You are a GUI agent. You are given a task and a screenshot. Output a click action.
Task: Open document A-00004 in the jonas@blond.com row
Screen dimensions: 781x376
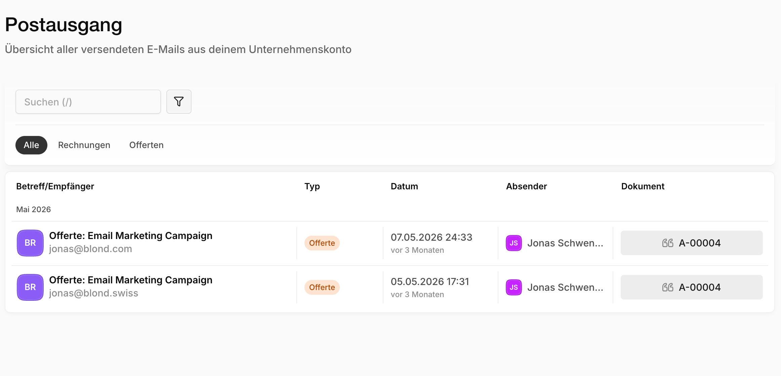coord(692,243)
